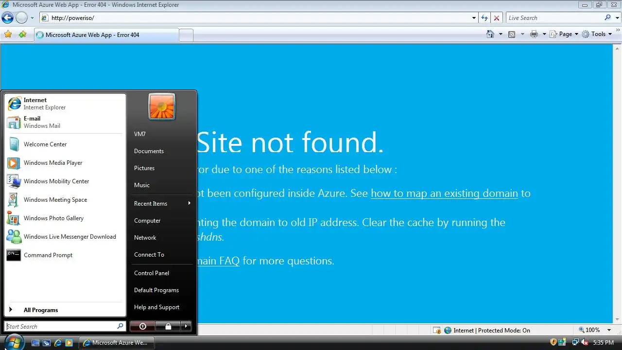Screen dimensions: 622x350
Task: Open Windows Meeting Space
Action: pyautogui.click(x=65, y=200)
